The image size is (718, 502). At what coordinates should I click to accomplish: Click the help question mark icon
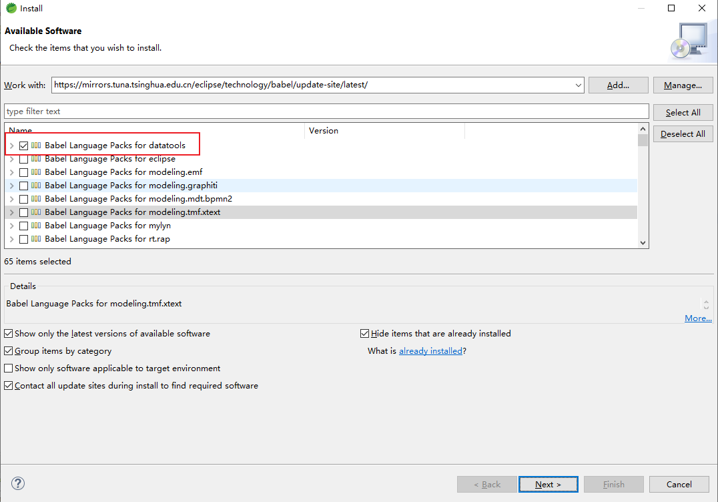pyautogui.click(x=18, y=483)
